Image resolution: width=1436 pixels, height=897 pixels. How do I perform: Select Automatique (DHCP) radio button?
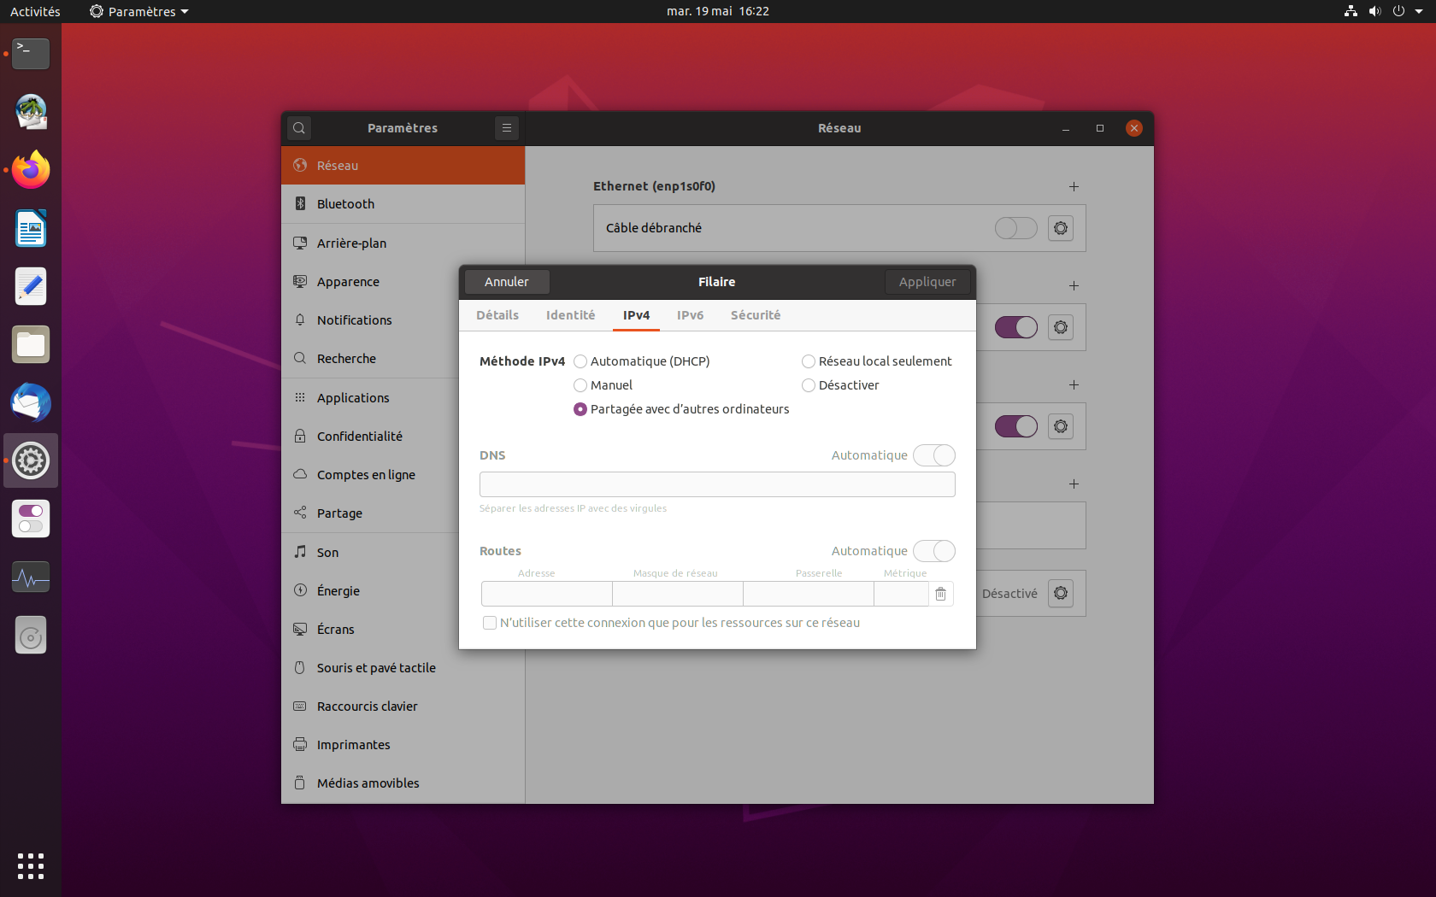pyautogui.click(x=580, y=361)
